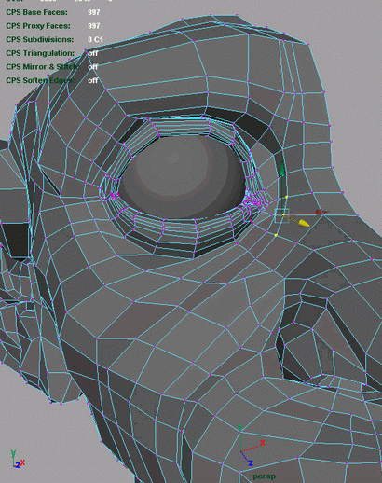This screenshot has width=382, height=483.
Task: Click the CPS Proxy Faces label
Action: pyautogui.click(x=38, y=26)
